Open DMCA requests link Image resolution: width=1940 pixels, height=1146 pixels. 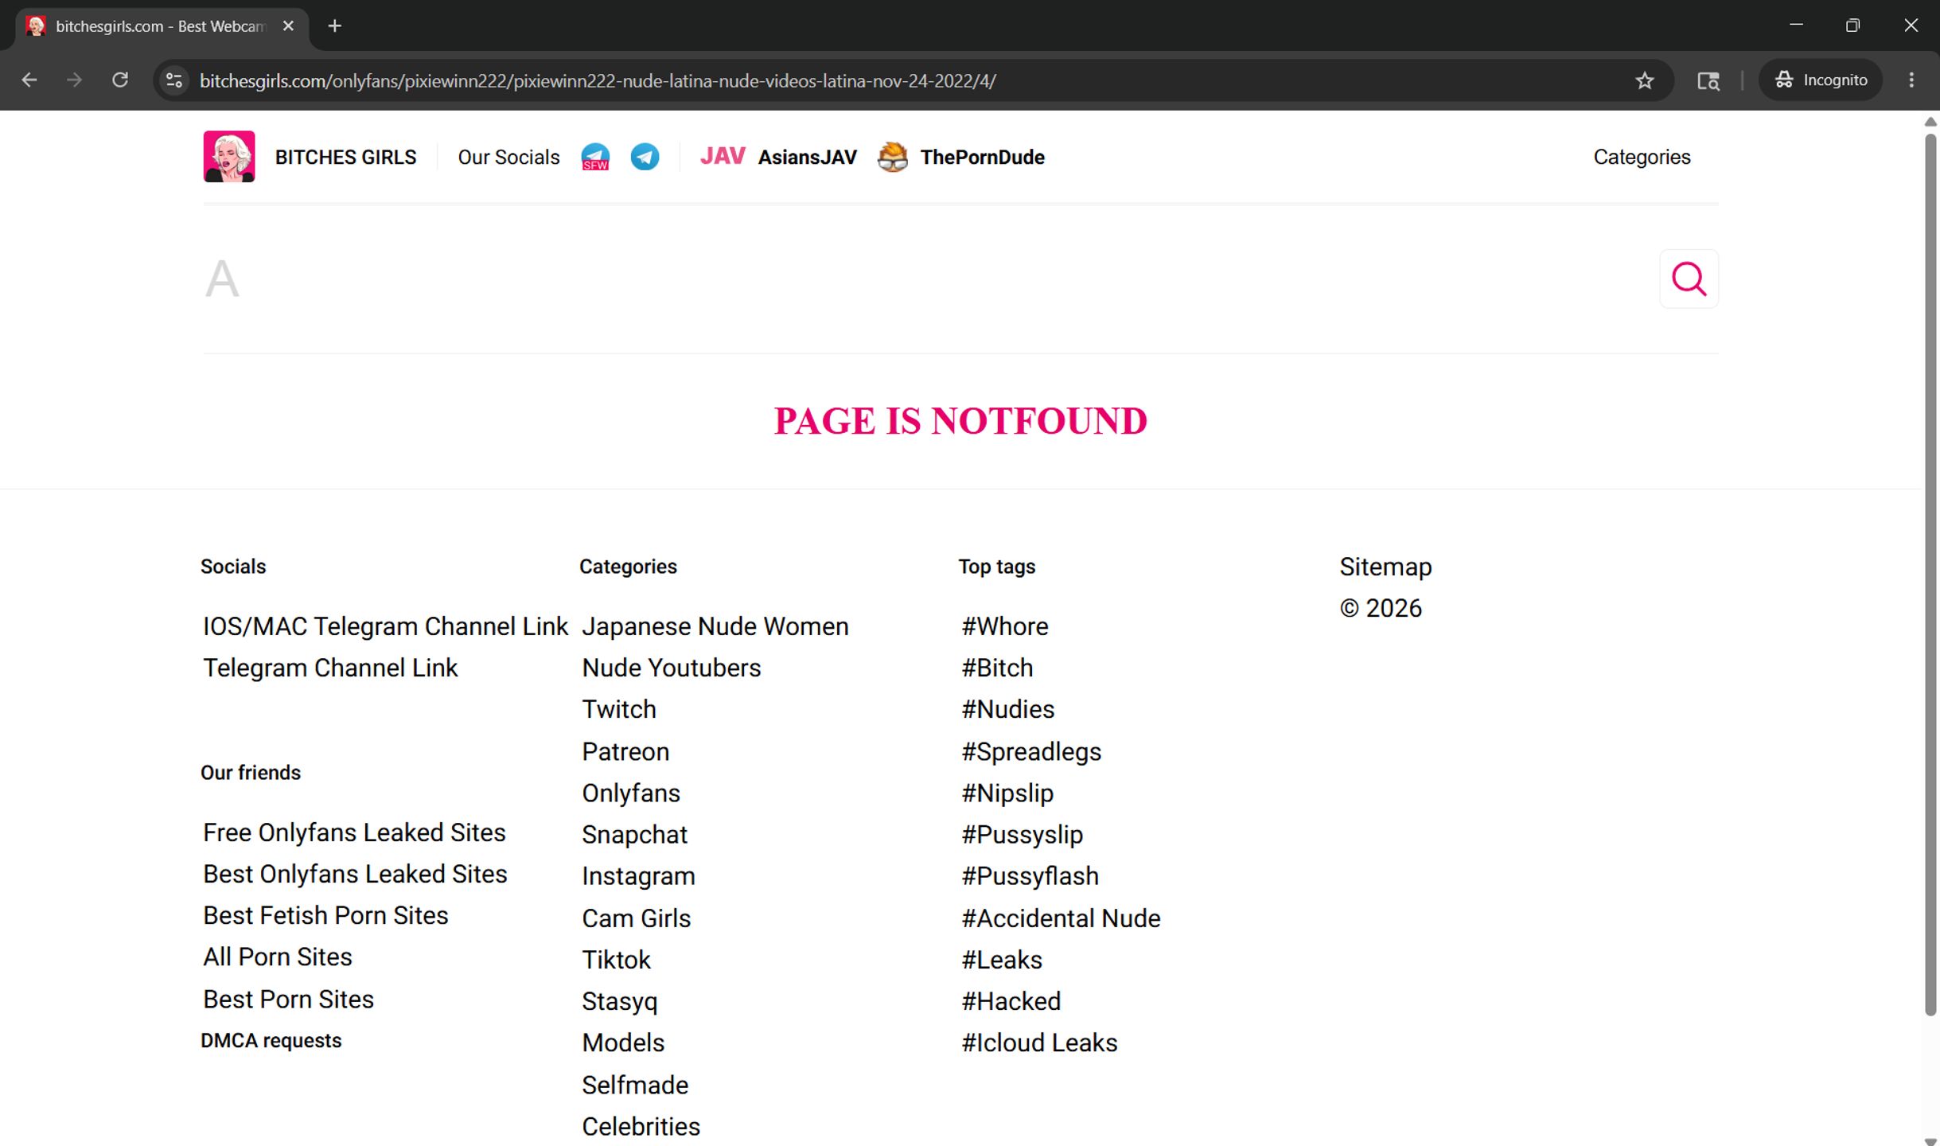(271, 1041)
